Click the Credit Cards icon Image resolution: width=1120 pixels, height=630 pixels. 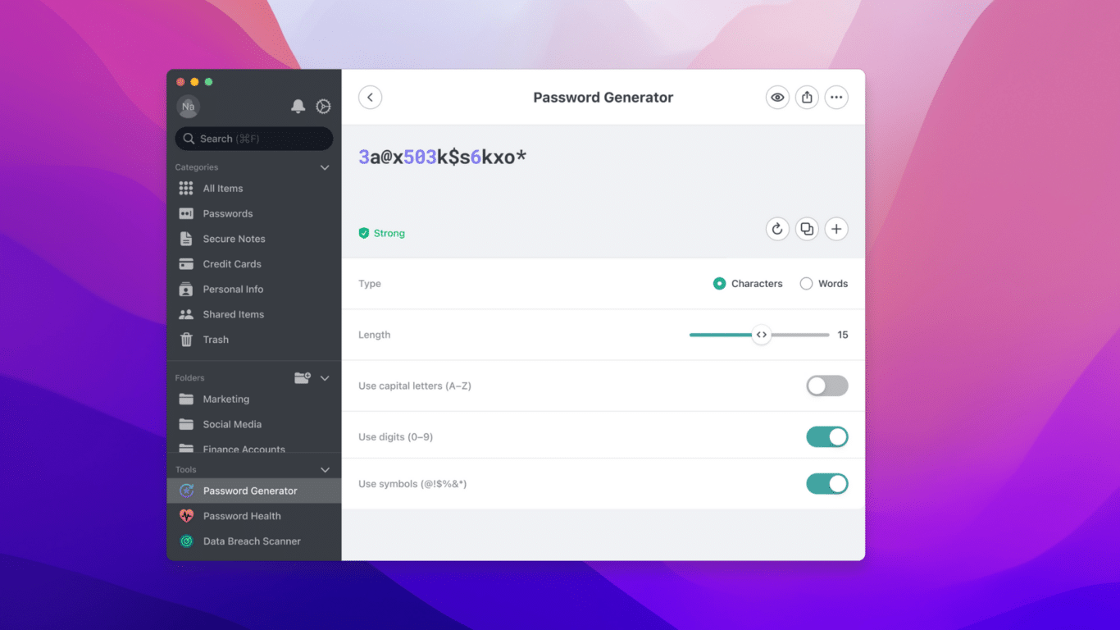click(186, 264)
